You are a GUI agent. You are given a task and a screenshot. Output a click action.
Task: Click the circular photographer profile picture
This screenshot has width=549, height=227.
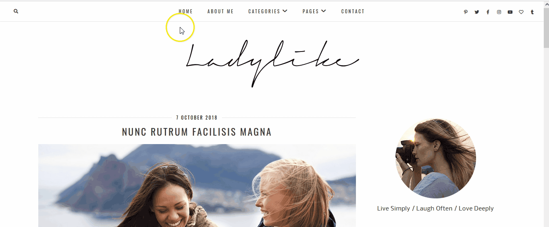click(436, 158)
